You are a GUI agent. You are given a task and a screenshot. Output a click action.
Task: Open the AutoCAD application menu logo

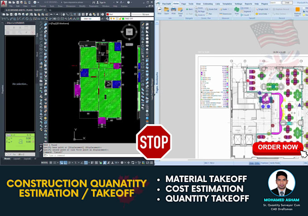click(4, 3)
